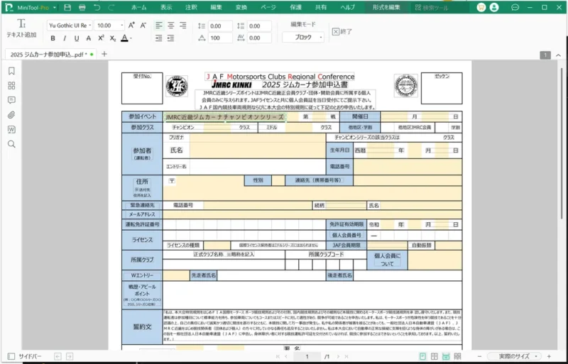Click the line spacing field showing 0.00
The height and width of the screenshot is (364, 568).
220,26
